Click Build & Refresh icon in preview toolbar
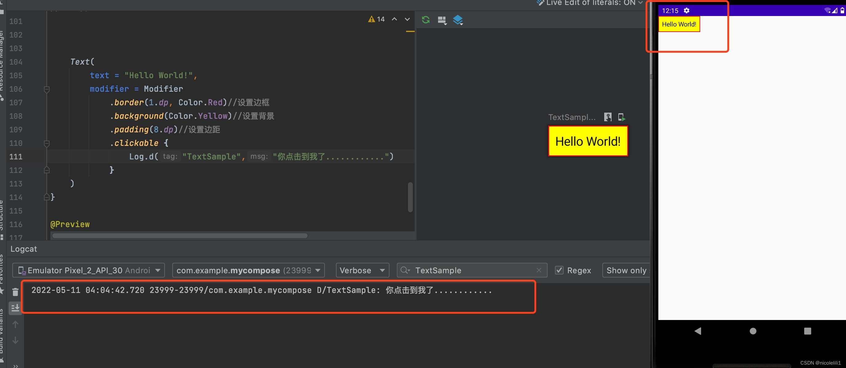The image size is (846, 368). 426,20
